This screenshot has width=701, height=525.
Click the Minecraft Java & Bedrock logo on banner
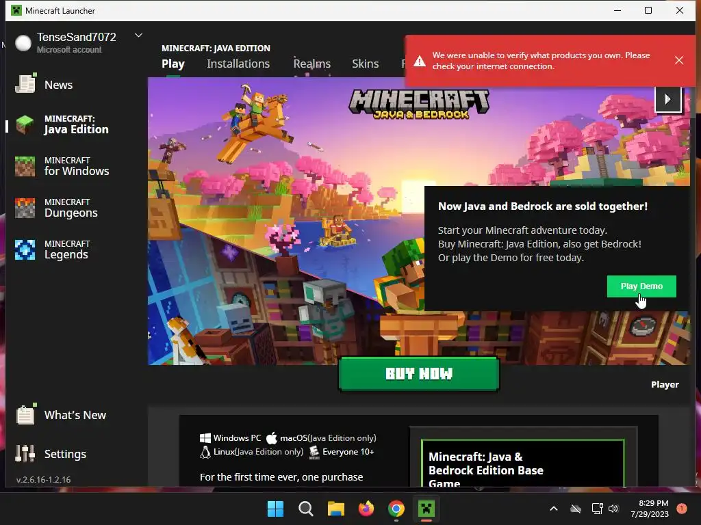(419, 104)
